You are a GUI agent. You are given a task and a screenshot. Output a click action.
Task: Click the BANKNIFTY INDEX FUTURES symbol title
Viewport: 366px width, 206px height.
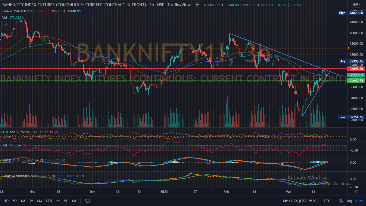(x=74, y=5)
